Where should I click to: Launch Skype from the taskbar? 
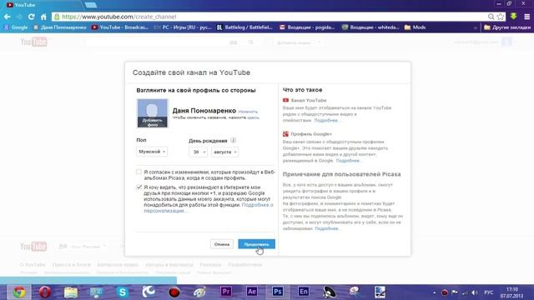click(123, 292)
